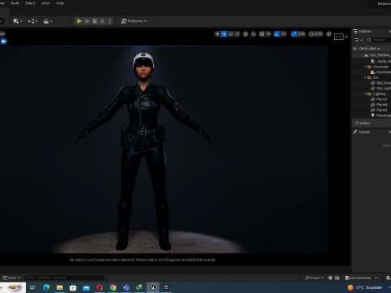Open the play options three-dot menu
Screen dimensions: 391x293
click(x=110, y=21)
